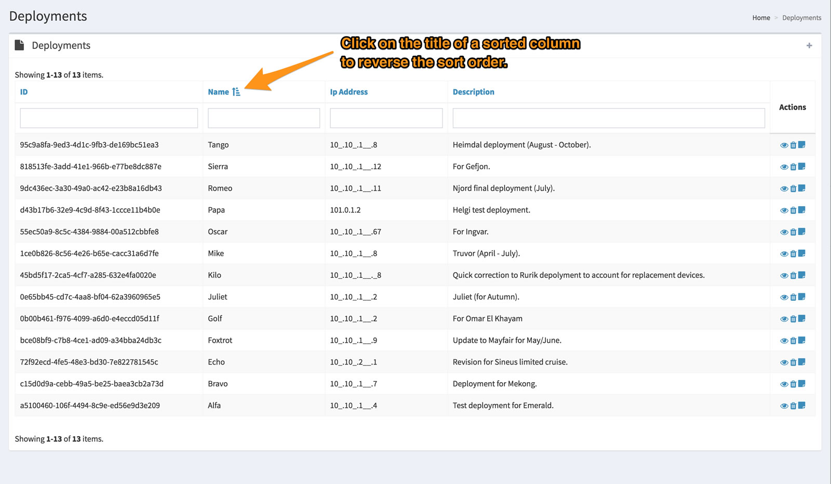The image size is (831, 484).
Task: Delete the Foxtrot deployment with trash icon
Action: click(x=793, y=341)
